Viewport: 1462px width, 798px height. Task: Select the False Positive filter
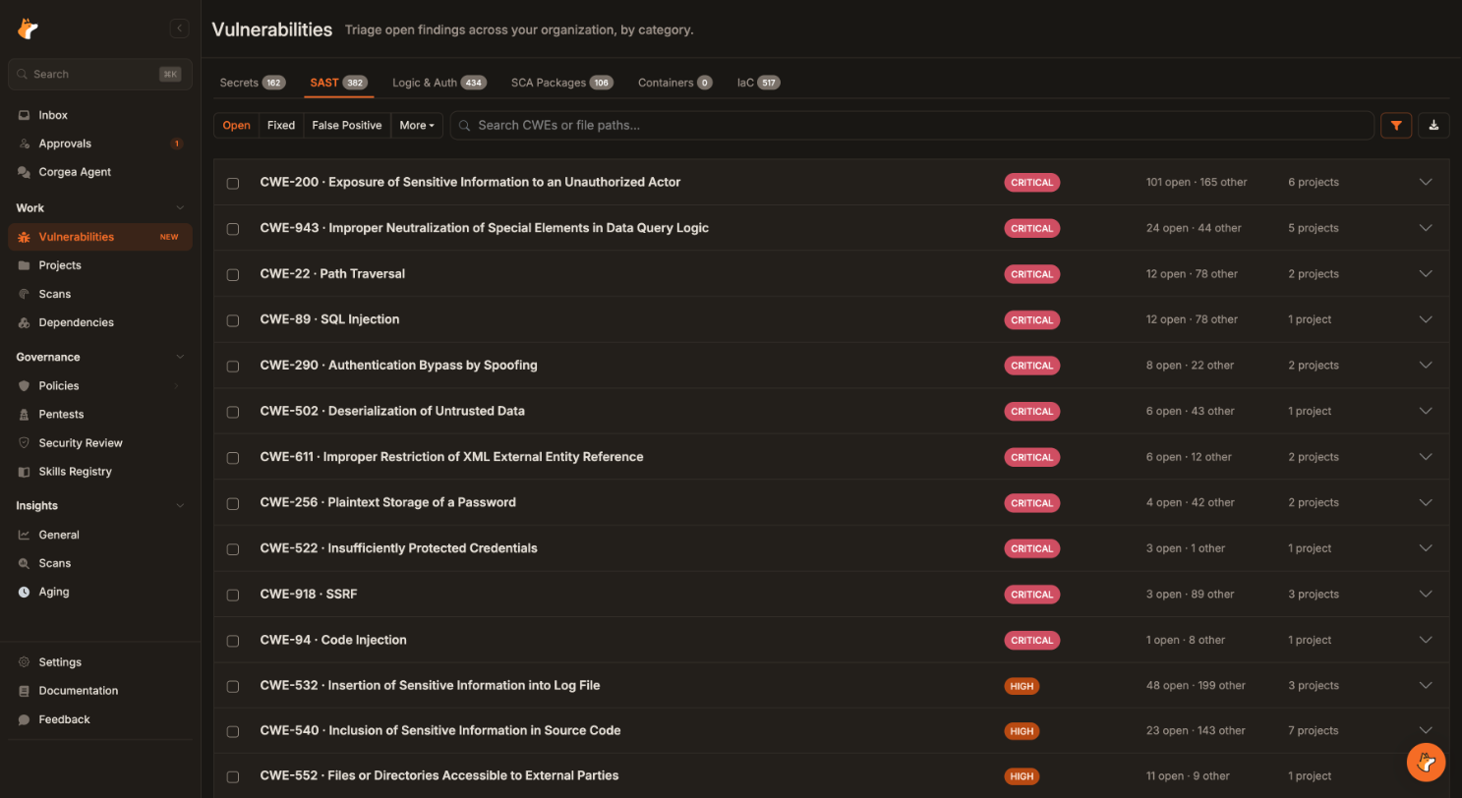tap(347, 125)
